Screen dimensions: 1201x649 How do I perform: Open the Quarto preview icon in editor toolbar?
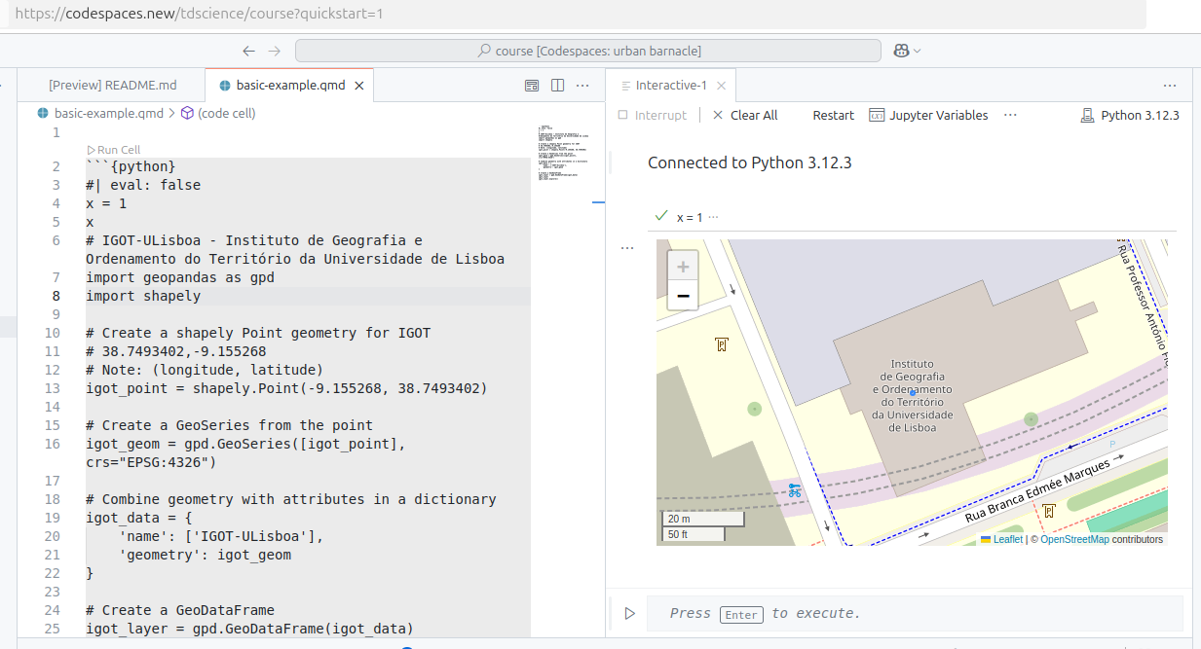click(x=532, y=86)
